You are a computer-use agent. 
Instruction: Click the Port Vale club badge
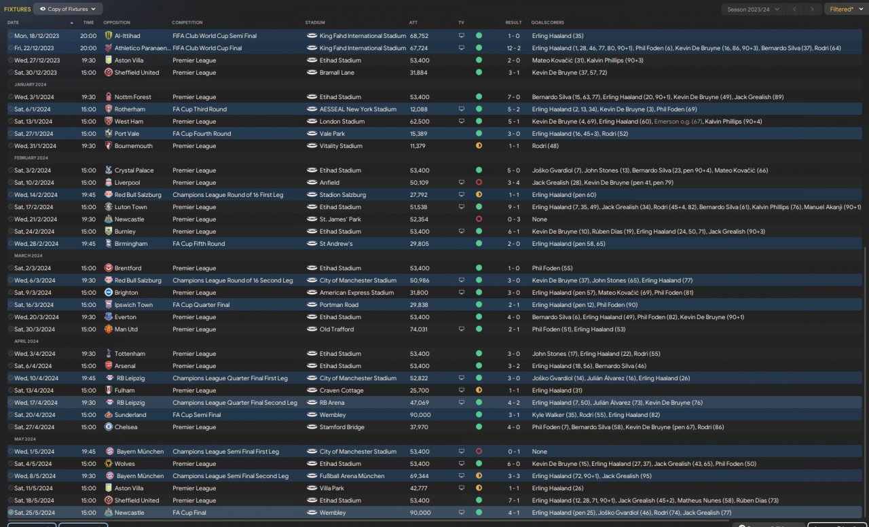109,133
